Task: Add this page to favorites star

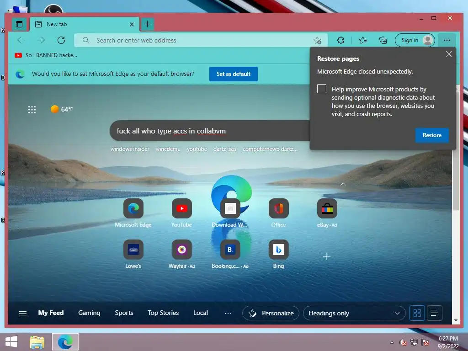Action: [x=317, y=40]
